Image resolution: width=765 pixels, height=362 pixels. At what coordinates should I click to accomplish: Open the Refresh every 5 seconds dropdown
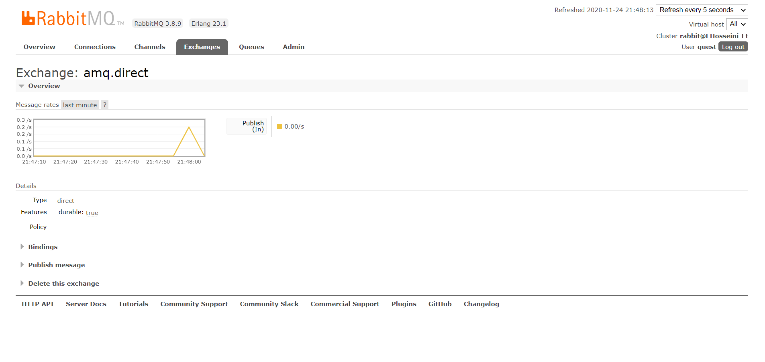pos(702,10)
